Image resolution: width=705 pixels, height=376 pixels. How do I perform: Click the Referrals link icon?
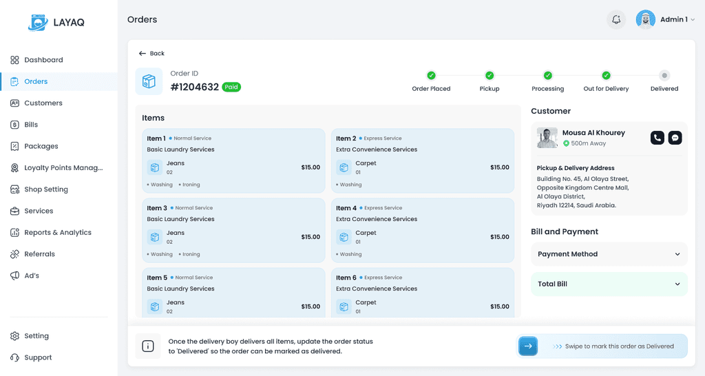[15, 254]
